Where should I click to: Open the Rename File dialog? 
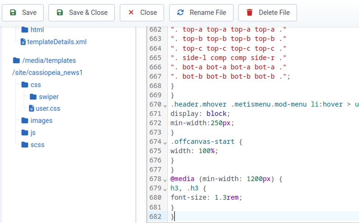coord(201,13)
